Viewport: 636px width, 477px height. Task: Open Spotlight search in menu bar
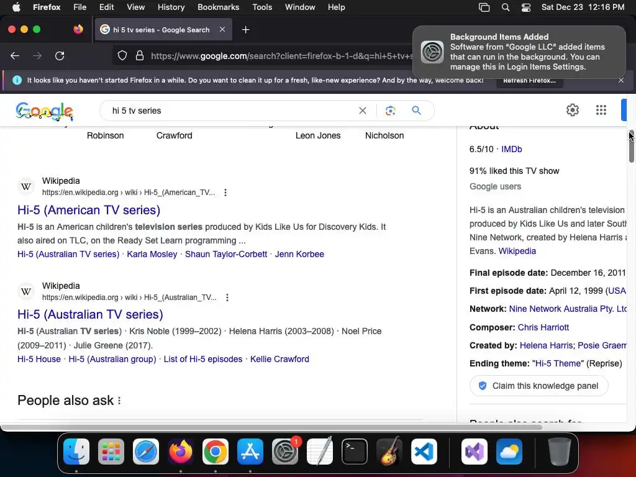506,7
